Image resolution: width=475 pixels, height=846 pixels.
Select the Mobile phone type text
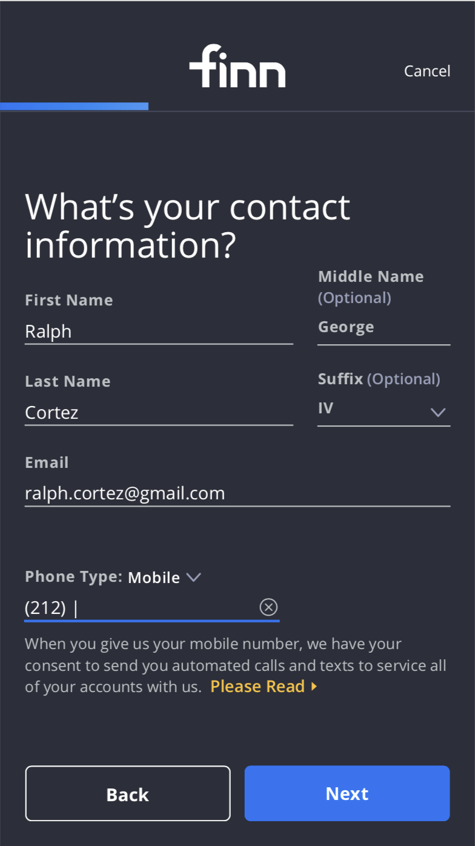154,578
